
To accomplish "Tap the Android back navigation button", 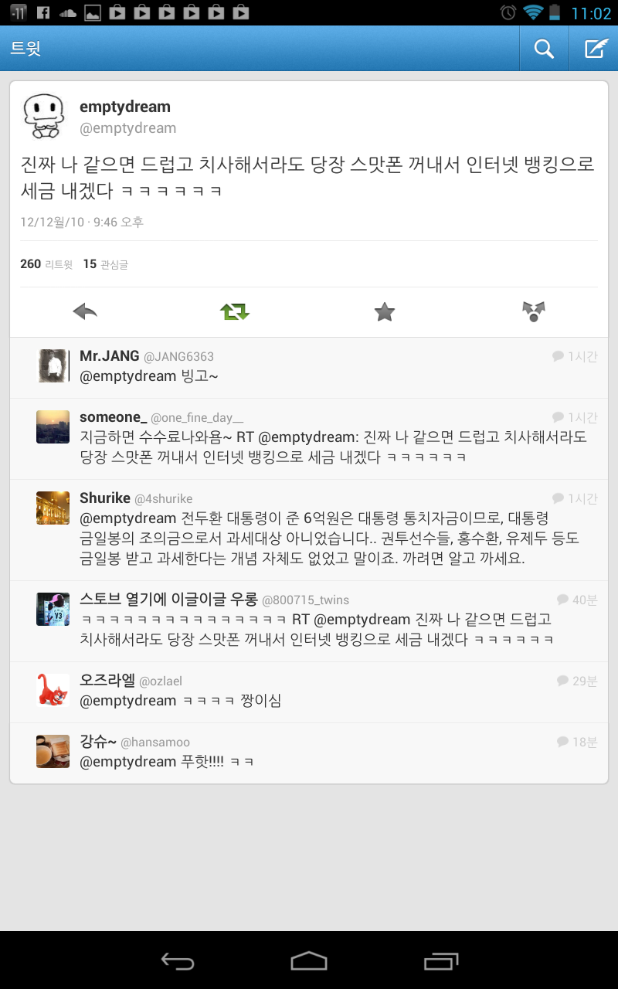I will pyautogui.click(x=177, y=960).
